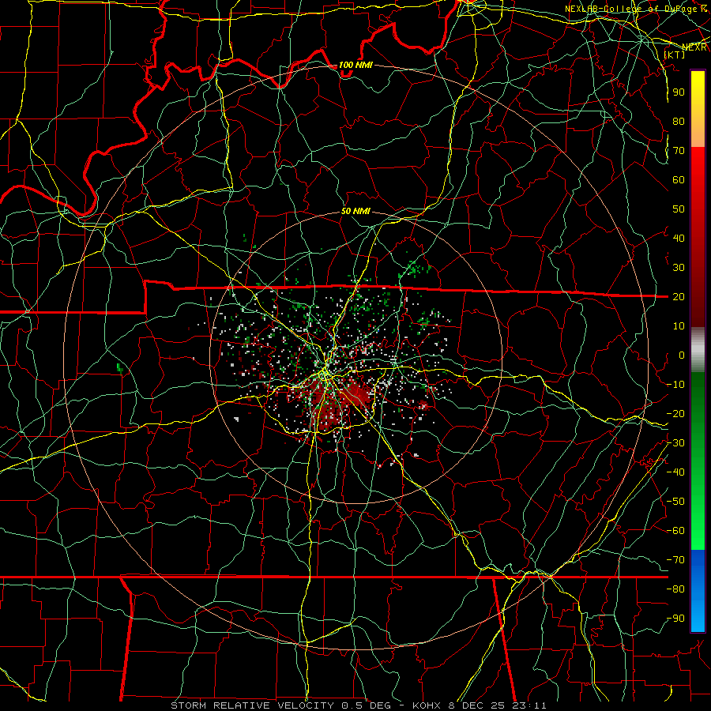The image size is (711, 711).
Task: Click the NEXLAB-College of DuPage credit text
Action: (x=635, y=9)
